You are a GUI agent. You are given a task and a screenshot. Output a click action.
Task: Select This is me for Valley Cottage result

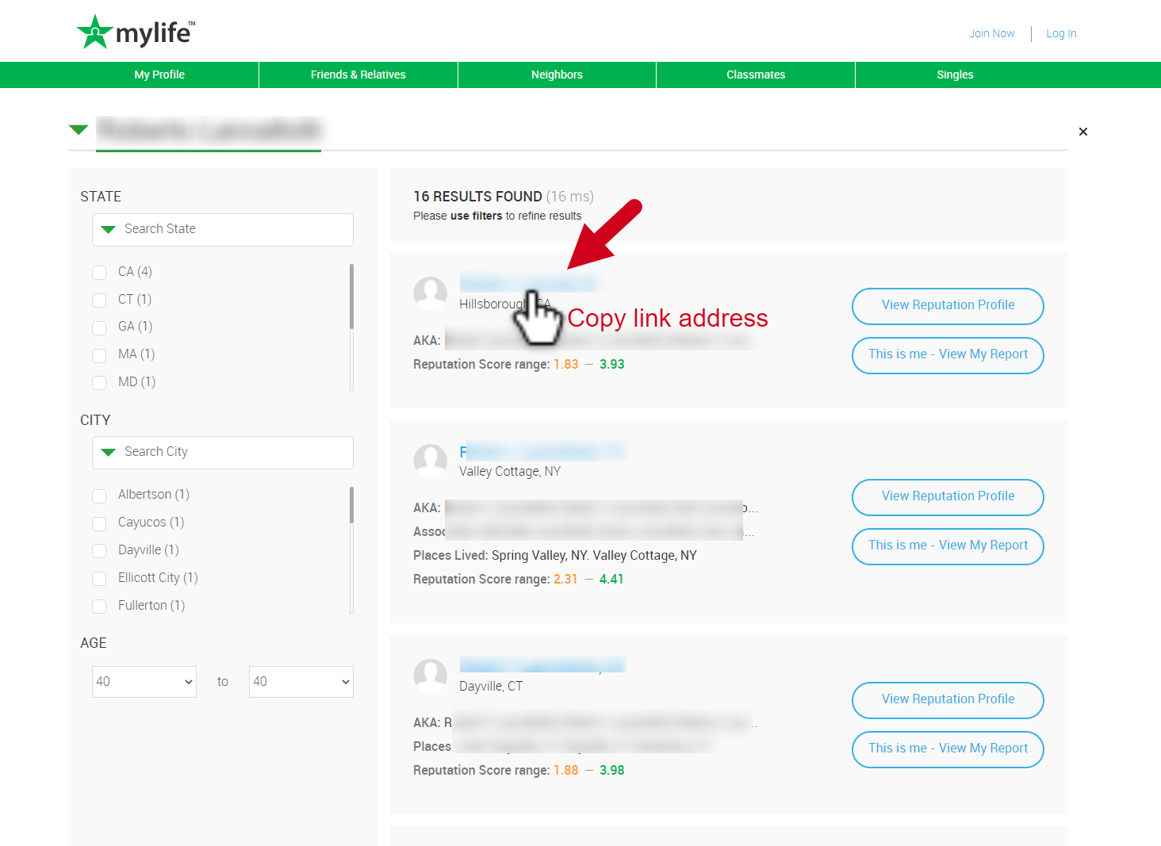pyautogui.click(x=948, y=546)
